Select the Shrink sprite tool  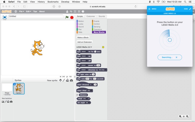coord(79,12)
